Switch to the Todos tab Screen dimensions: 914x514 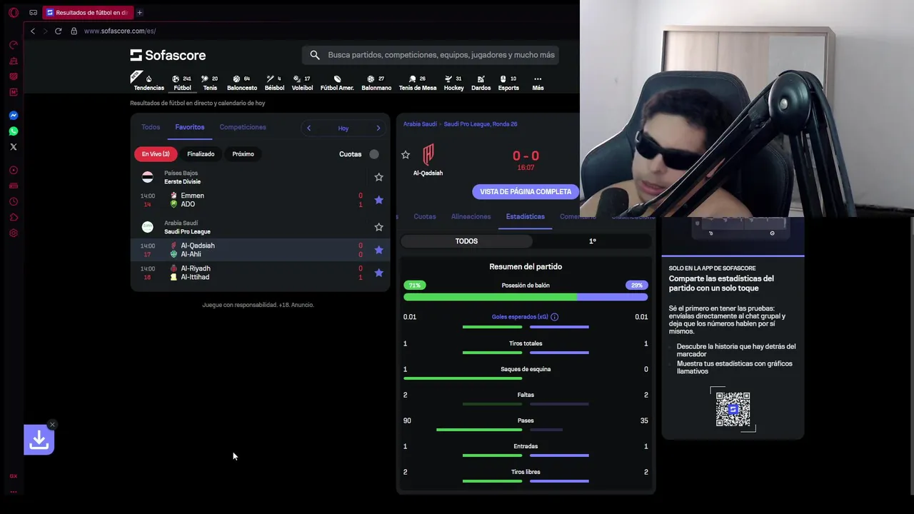pos(151,127)
